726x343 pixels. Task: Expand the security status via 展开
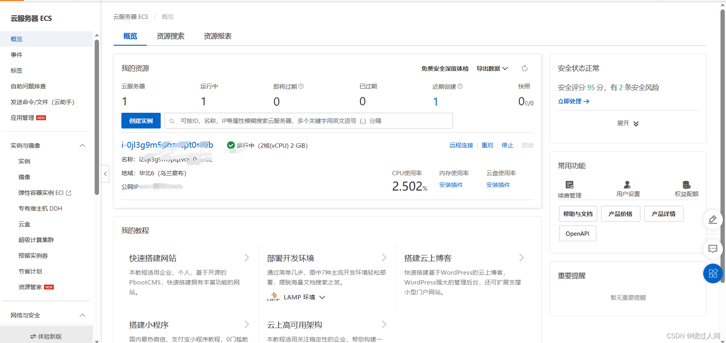pyautogui.click(x=628, y=123)
